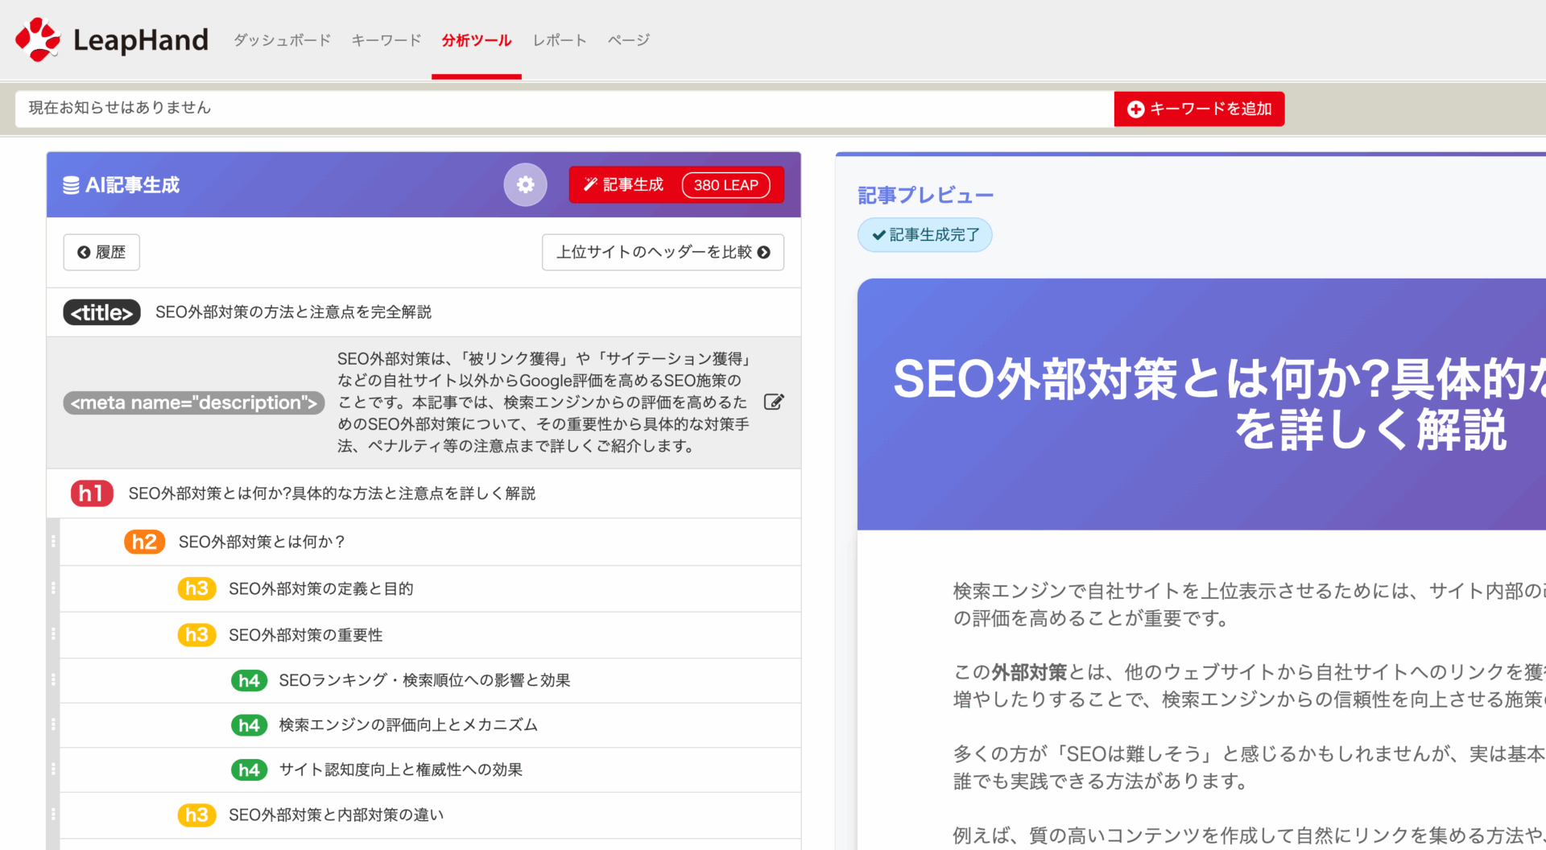Image resolution: width=1546 pixels, height=850 pixels.
Task: Click the h3 badge beside SEO外部対策の重要性
Action: tap(196, 635)
